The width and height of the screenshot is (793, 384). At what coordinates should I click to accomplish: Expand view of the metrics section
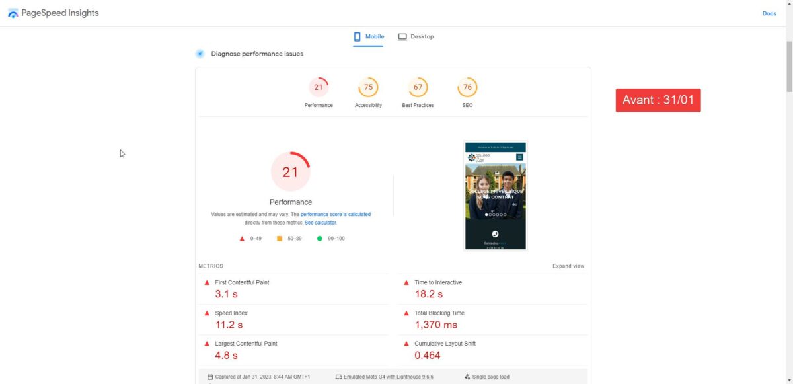click(568, 266)
